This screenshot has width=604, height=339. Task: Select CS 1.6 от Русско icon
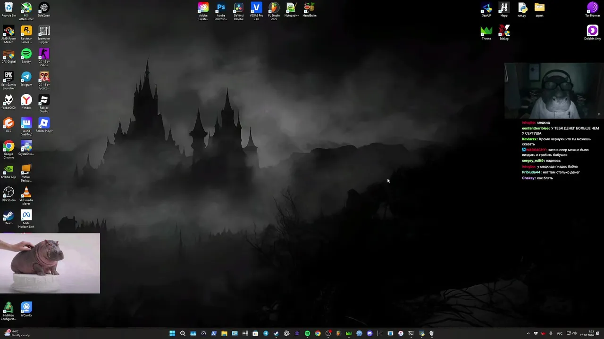click(44, 81)
